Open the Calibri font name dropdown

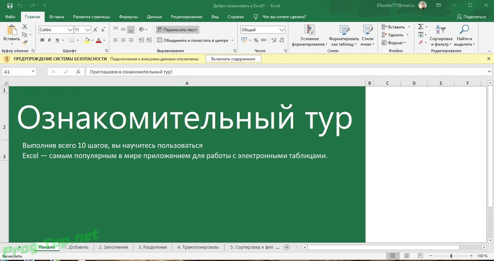click(70, 30)
